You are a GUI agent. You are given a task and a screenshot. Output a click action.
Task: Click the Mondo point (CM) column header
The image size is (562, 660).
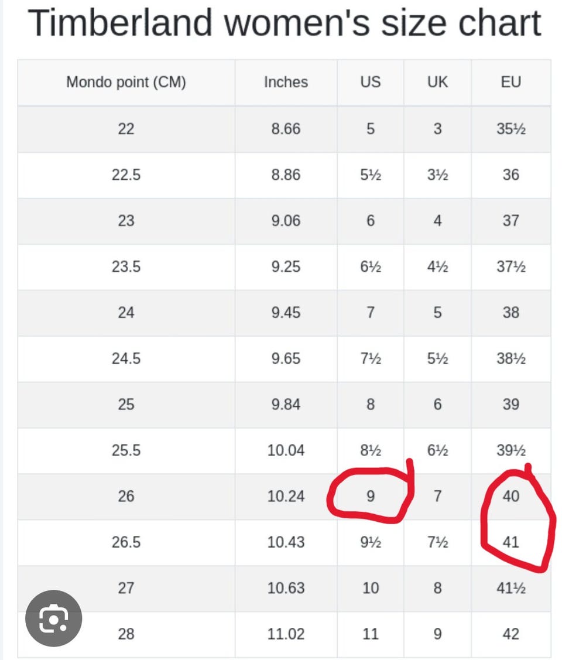pos(126,82)
